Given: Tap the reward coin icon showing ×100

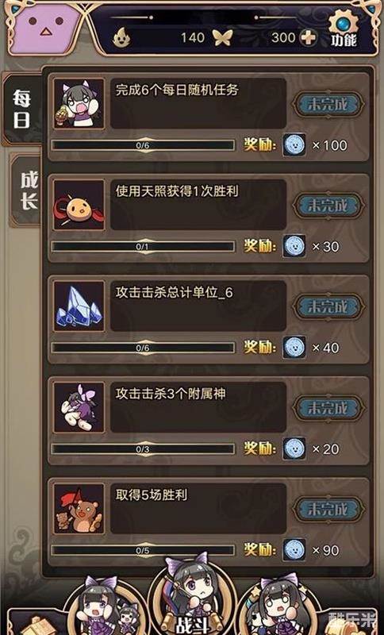Looking at the screenshot, I should click(x=294, y=145).
